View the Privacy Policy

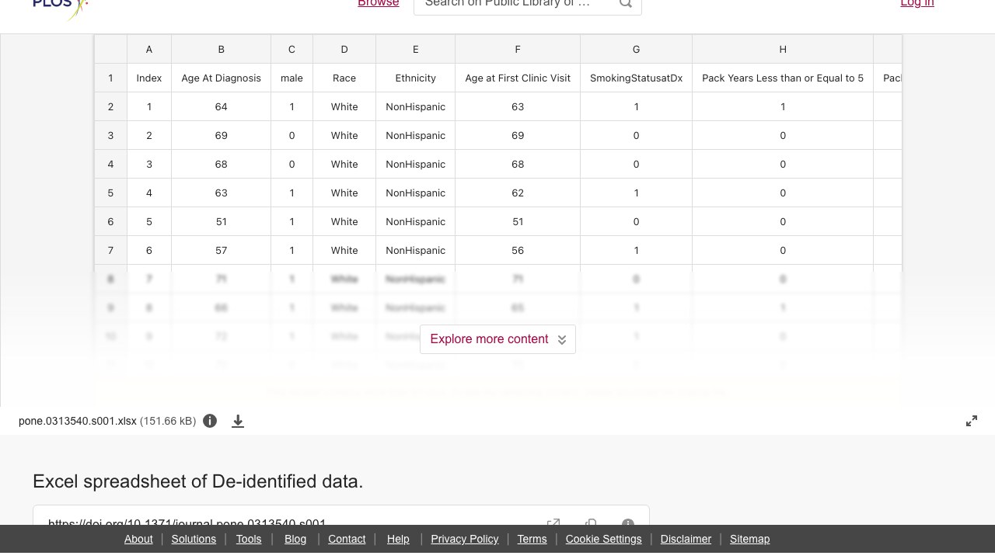(x=465, y=539)
